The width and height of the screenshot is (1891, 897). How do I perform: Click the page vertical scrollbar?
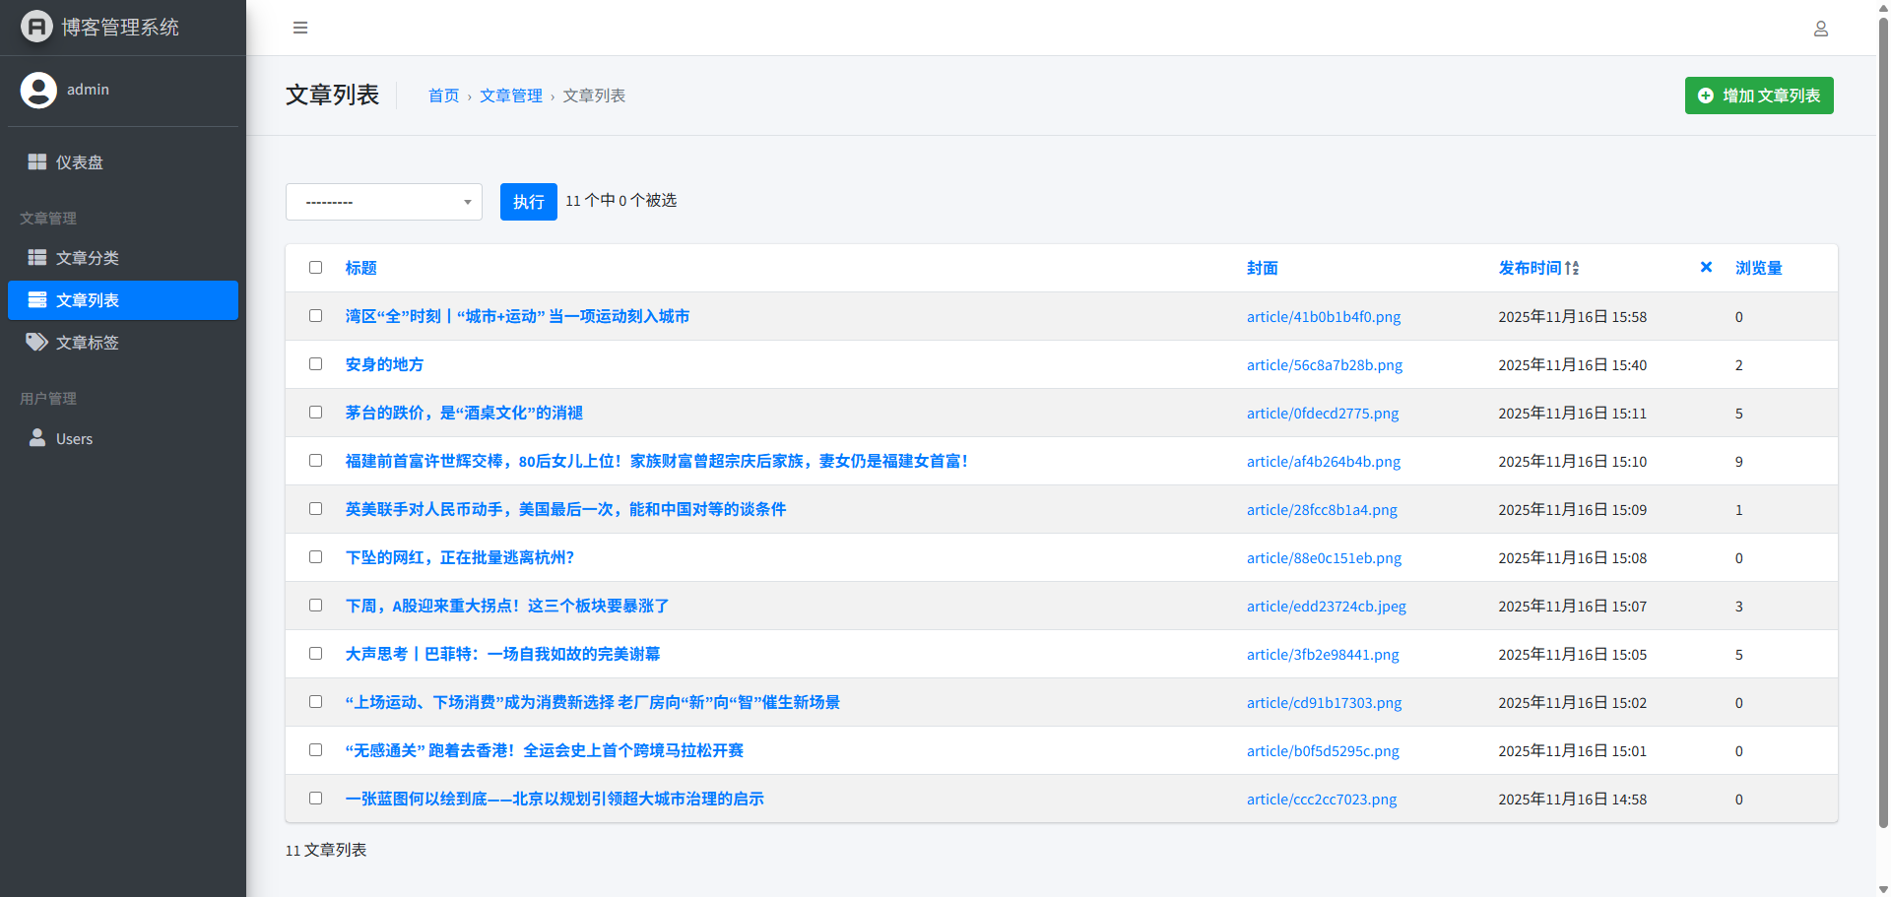coord(1883,423)
